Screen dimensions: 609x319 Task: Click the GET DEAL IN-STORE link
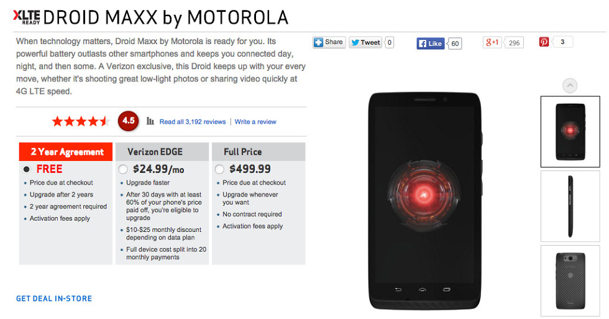(54, 298)
